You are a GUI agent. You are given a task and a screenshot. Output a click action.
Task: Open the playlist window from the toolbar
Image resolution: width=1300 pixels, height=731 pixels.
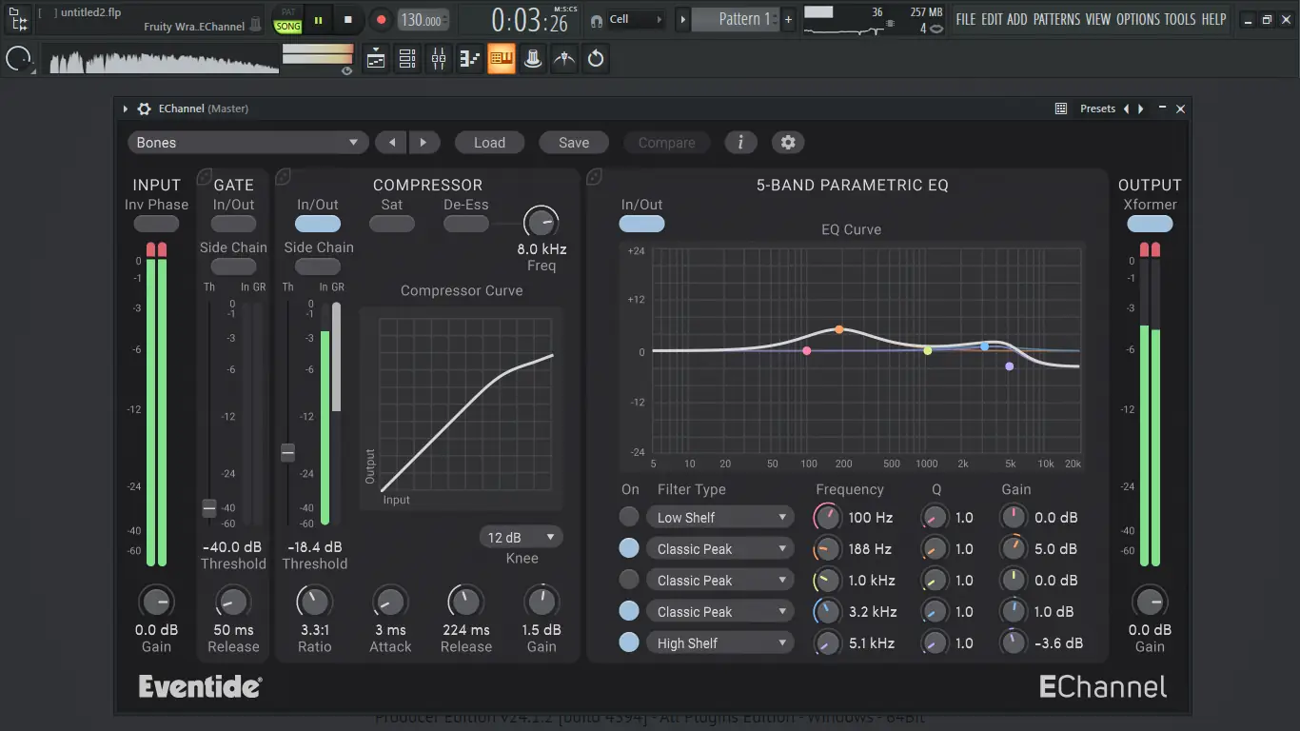pyautogui.click(x=376, y=59)
